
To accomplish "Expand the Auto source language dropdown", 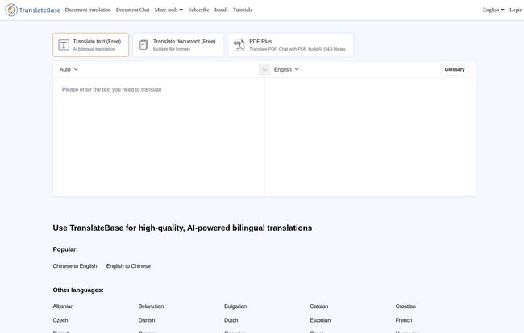I will coord(69,70).
